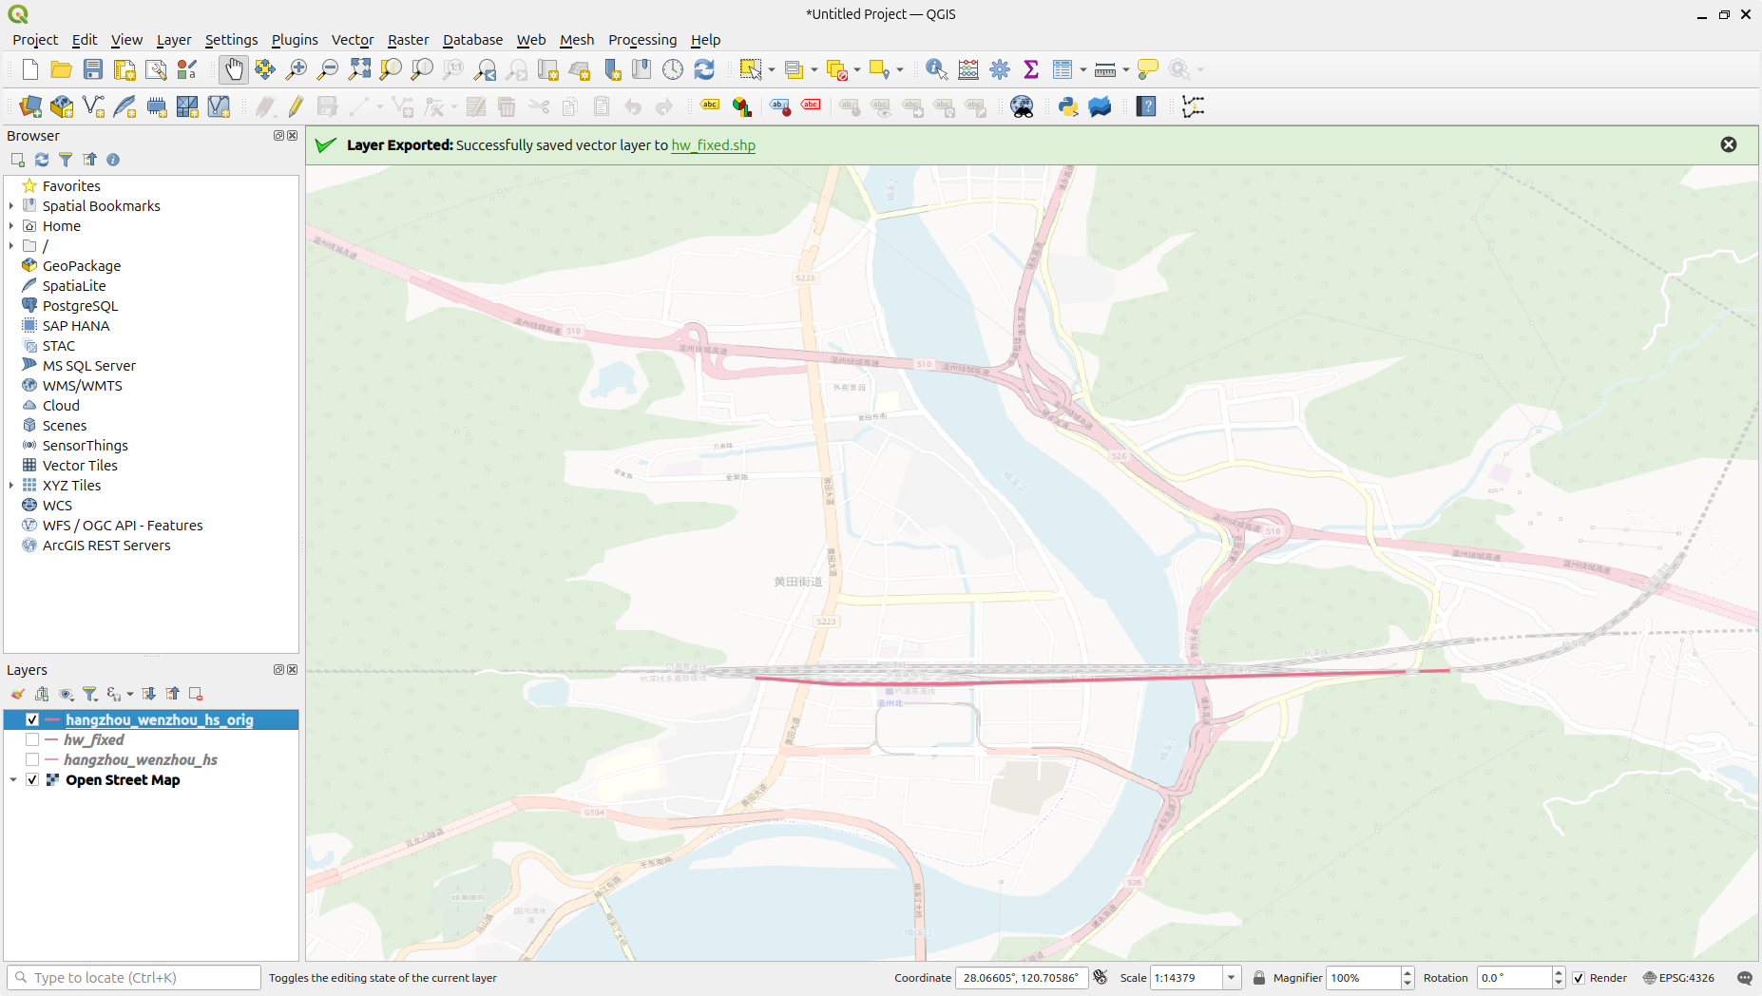Follow the hw_fixed.shp link
The image size is (1762, 996).
pyautogui.click(x=713, y=145)
